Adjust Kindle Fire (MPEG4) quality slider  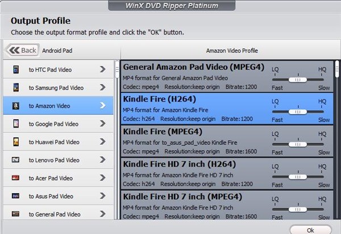point(297,144)
